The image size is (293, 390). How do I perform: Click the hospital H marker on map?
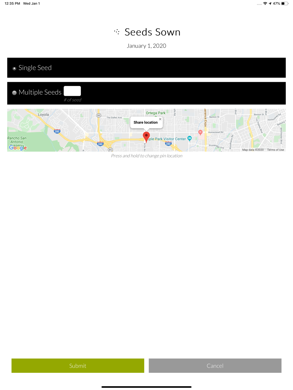(200, 132)
